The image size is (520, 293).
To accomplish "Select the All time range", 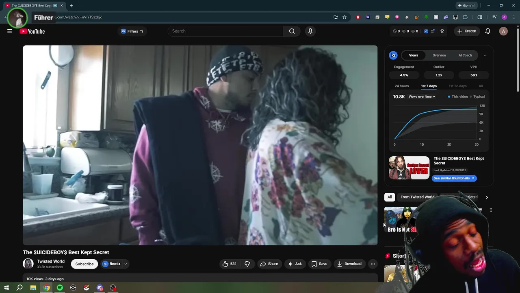I will (481, 86).
